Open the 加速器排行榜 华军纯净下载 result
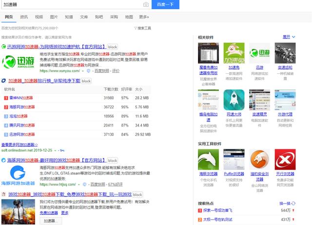This screenshot has height=225, width=312. click(44, 81)
